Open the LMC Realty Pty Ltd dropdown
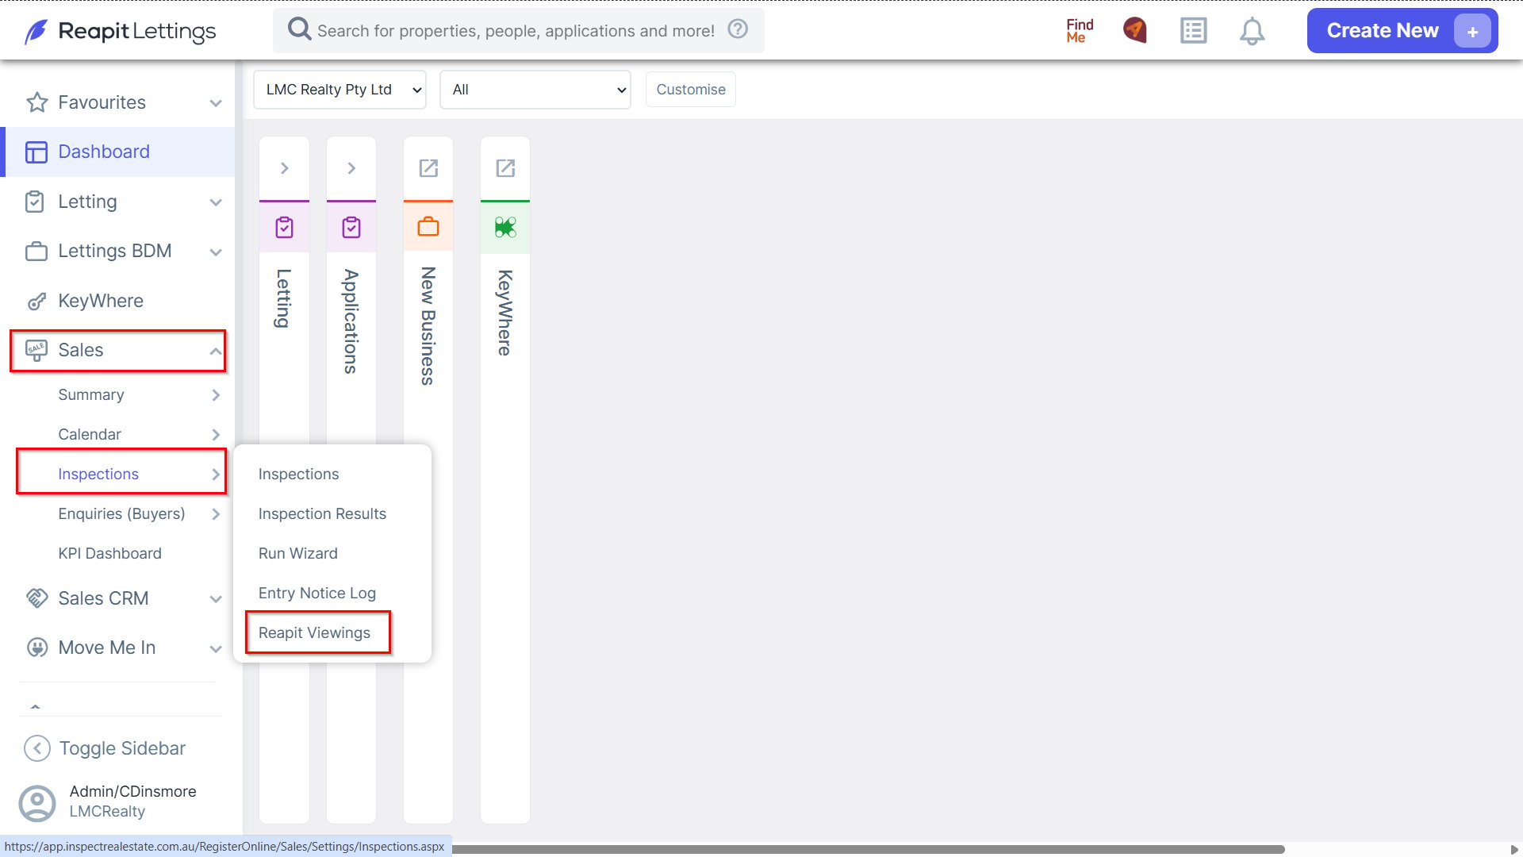The height and width of the screenshot is (857, 1523). click(x=340, y=90)
